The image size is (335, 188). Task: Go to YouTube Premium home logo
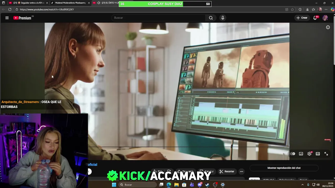click(x=23, y=18)
